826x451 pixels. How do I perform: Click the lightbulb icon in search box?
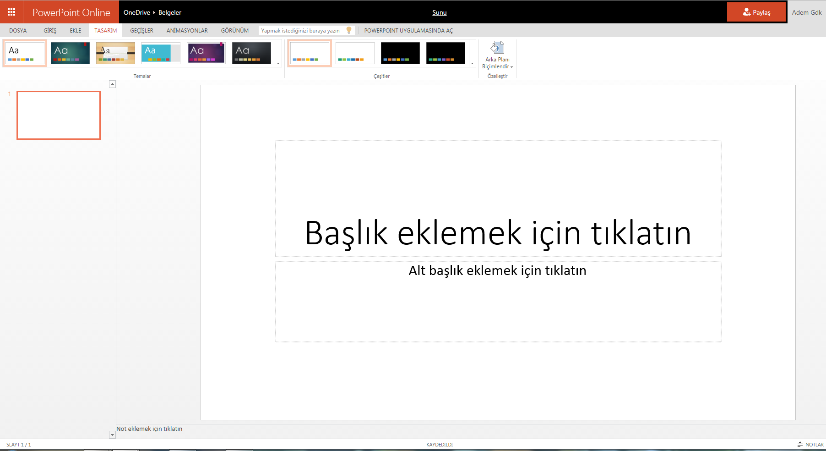point(349,30)
